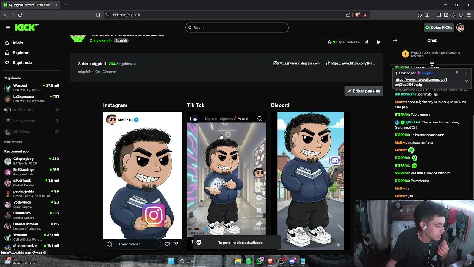Toggle the browser sidebar panel
474x267 pixels.
(439, 15)
